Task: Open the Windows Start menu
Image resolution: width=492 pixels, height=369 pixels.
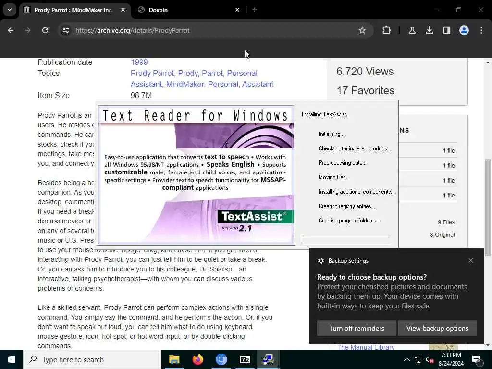Action: pos(12,359)
